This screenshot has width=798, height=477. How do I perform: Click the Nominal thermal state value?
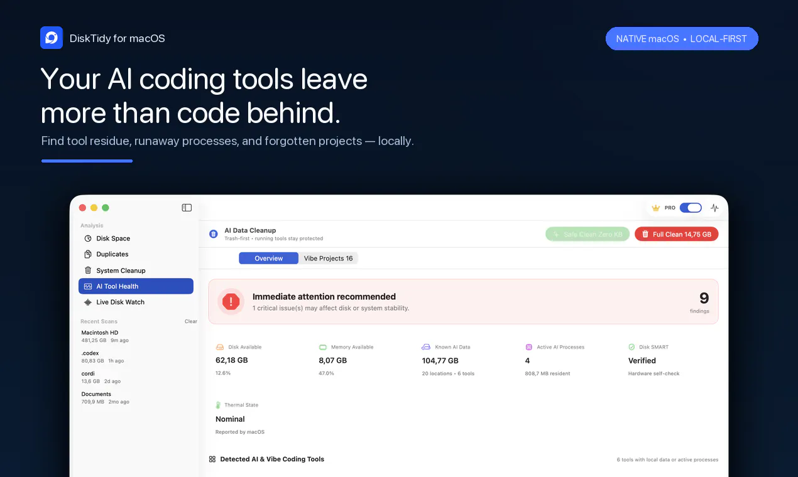point(230,419)
